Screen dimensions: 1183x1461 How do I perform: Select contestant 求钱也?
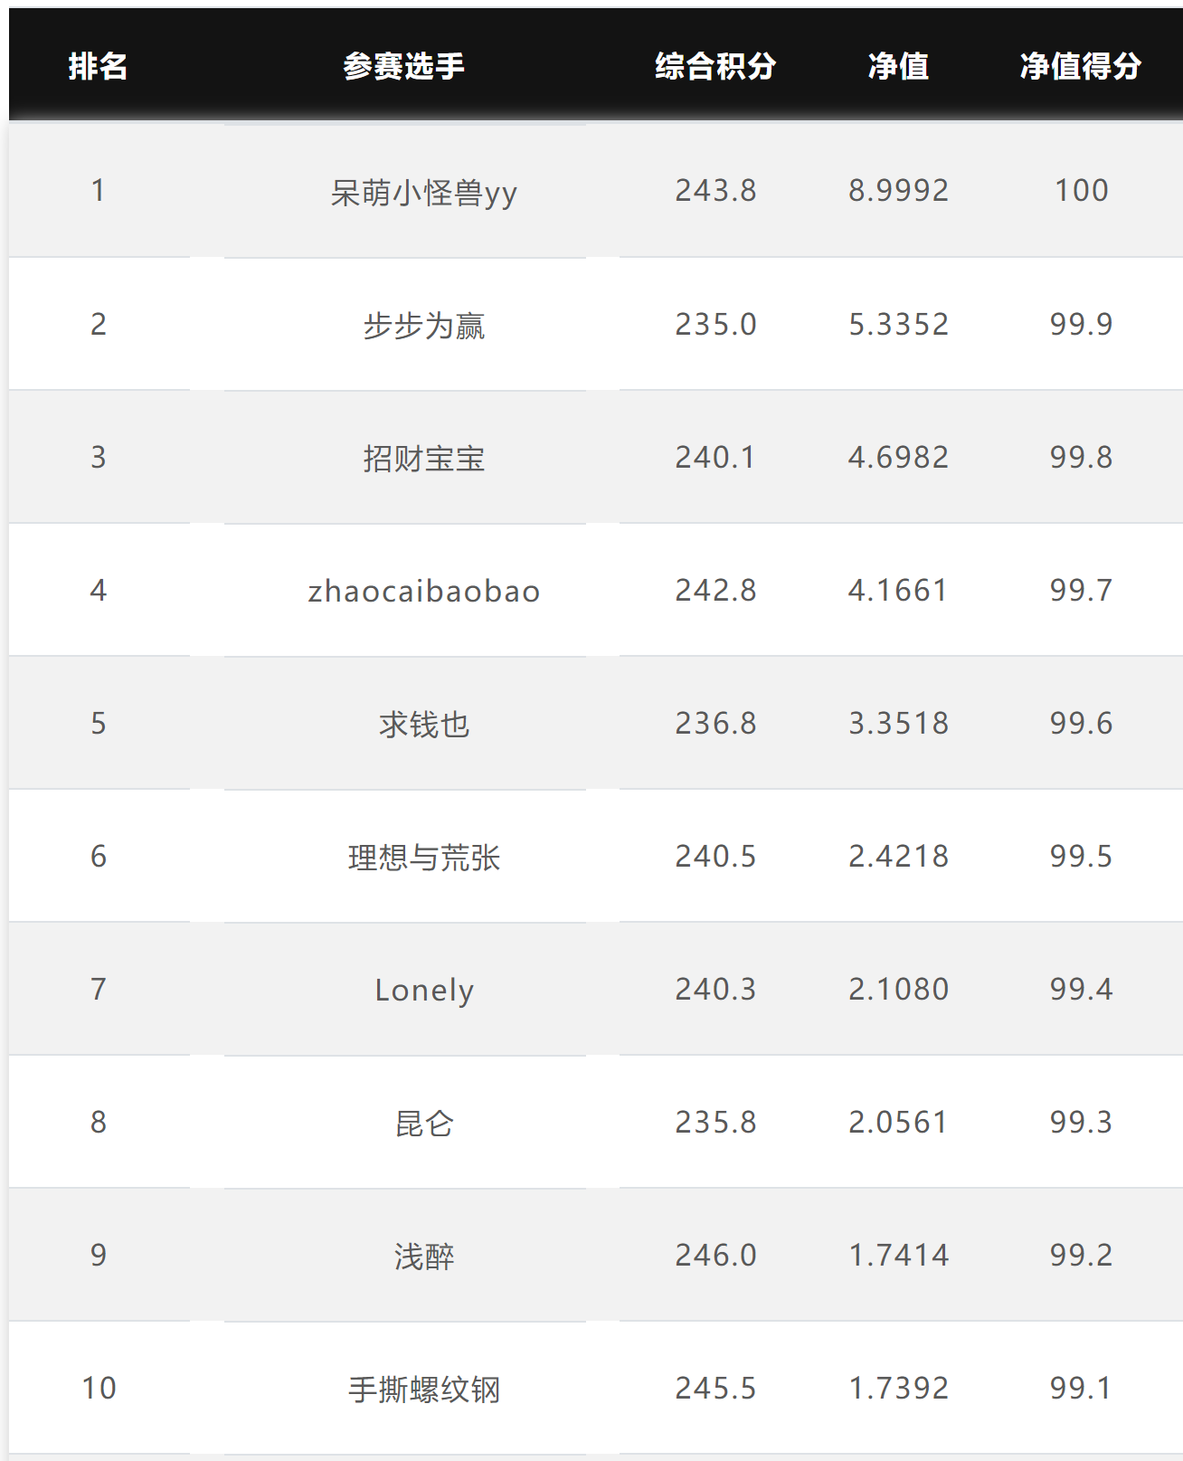[423, 725]
